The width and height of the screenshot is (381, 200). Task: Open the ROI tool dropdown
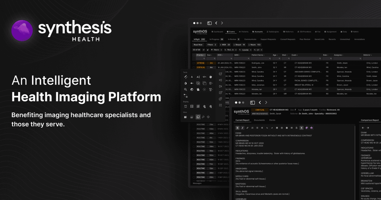(211, 90)
